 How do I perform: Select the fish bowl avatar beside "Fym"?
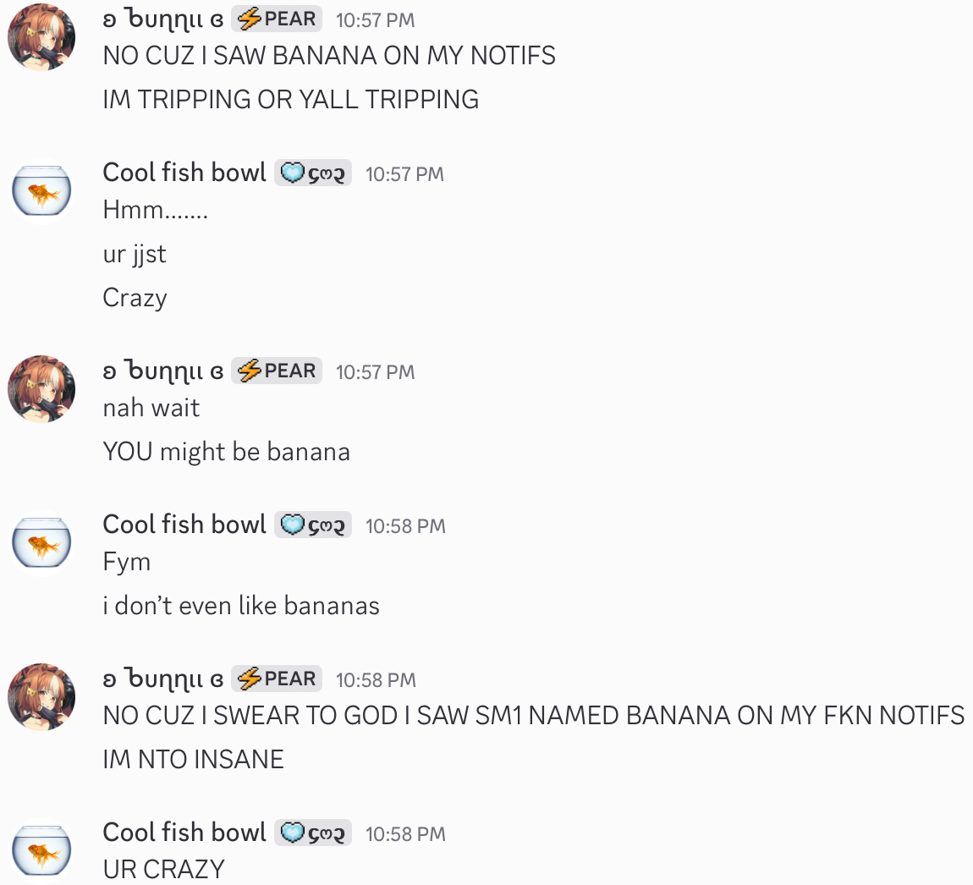point(41,543)
